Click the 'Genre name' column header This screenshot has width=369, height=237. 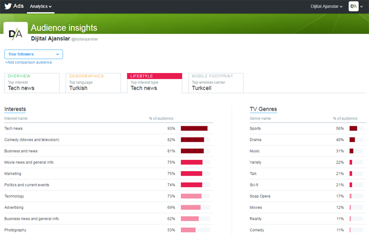tap(260, 118)
